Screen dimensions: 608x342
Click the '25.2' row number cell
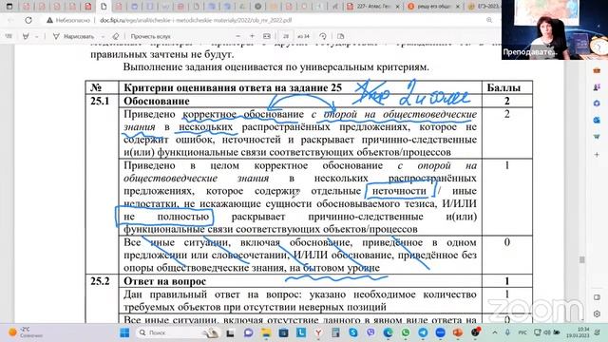(x=100, y=281)
